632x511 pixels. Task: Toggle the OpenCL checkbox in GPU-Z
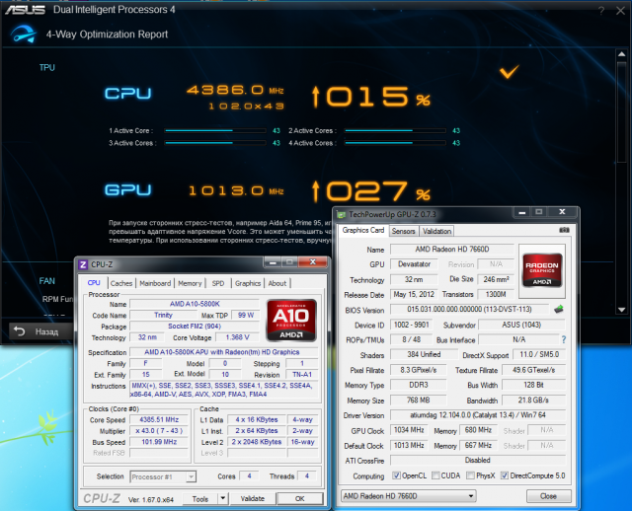click(396, 475)
